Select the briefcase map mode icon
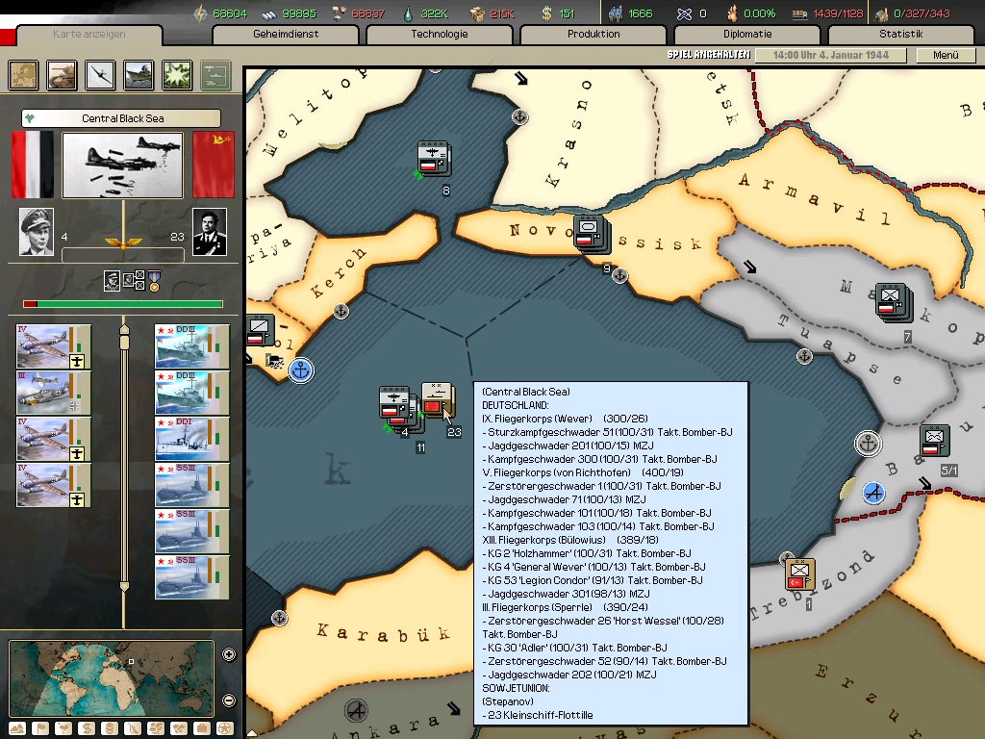Screen dimensions: 985x739 point(202,729)
